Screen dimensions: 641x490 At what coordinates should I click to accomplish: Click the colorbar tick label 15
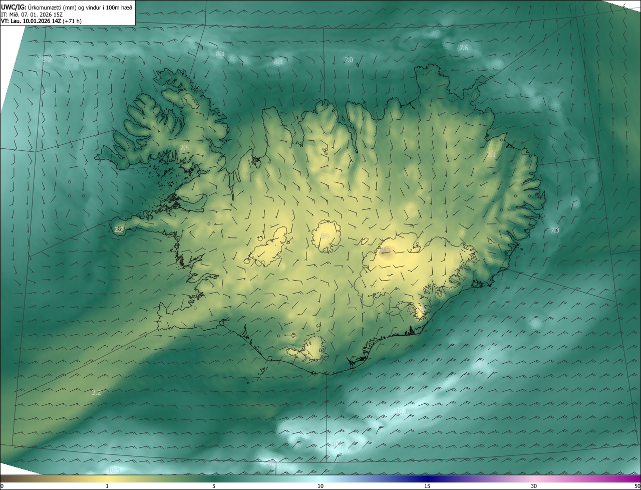point(427,486)
